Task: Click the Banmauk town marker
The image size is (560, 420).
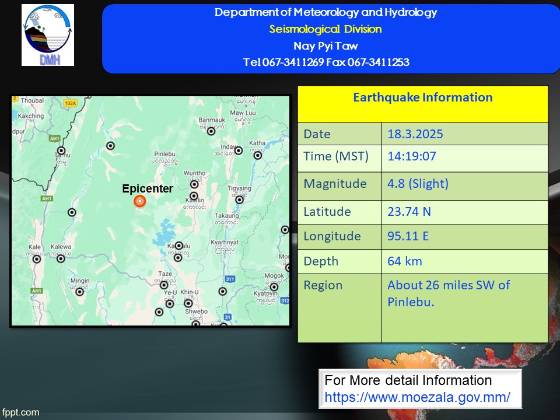Action: click(211, 131)
